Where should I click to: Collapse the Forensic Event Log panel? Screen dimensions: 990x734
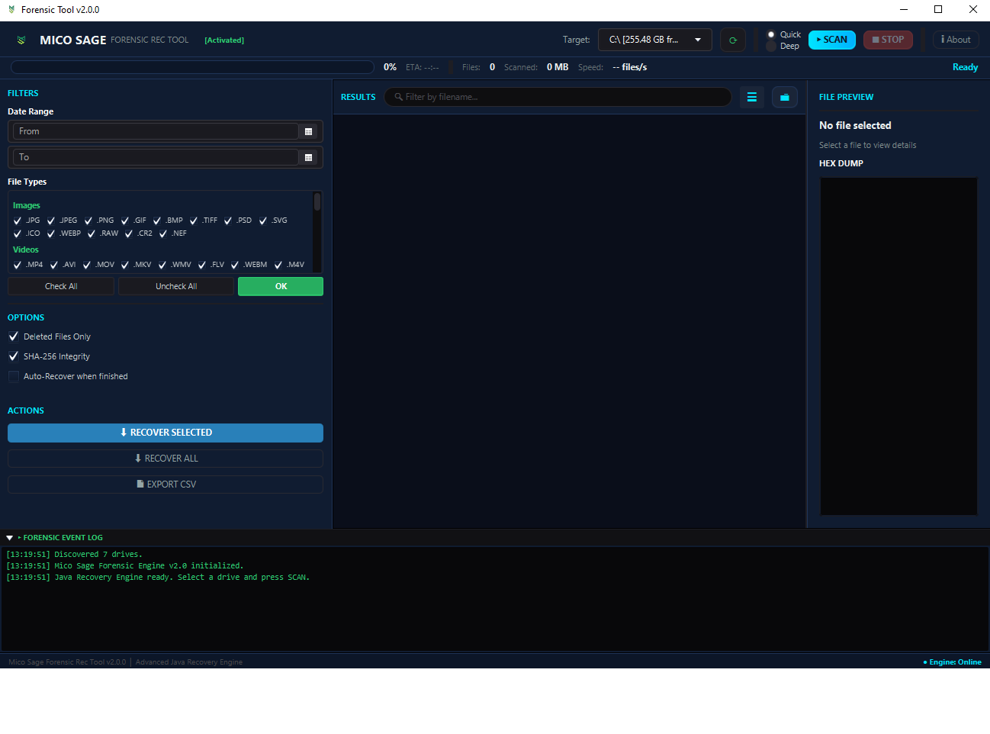coord(10,538)
